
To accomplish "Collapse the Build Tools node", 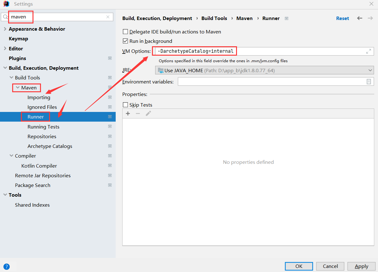I will 12,78.
